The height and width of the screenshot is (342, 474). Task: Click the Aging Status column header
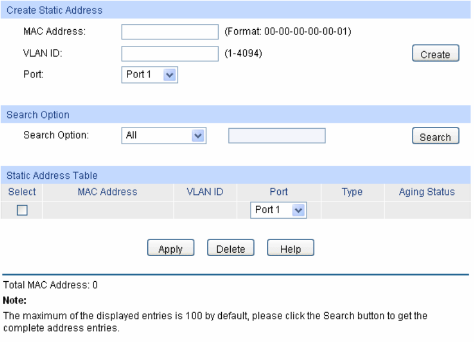427,192
